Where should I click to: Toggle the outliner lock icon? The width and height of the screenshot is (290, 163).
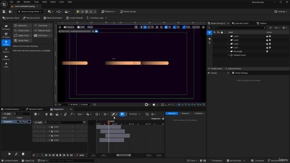pyautogui.click(x=222, y=33)
